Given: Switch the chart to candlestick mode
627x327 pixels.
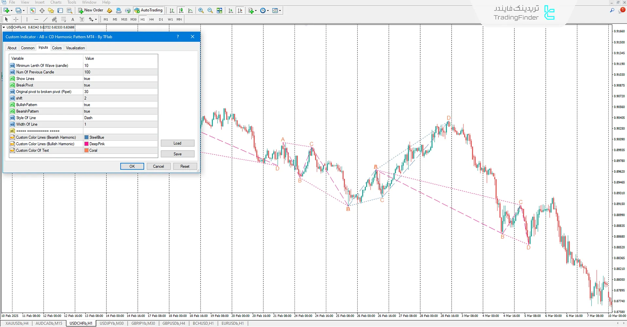Looking at the screenshot, I should [x=181, y=10].
